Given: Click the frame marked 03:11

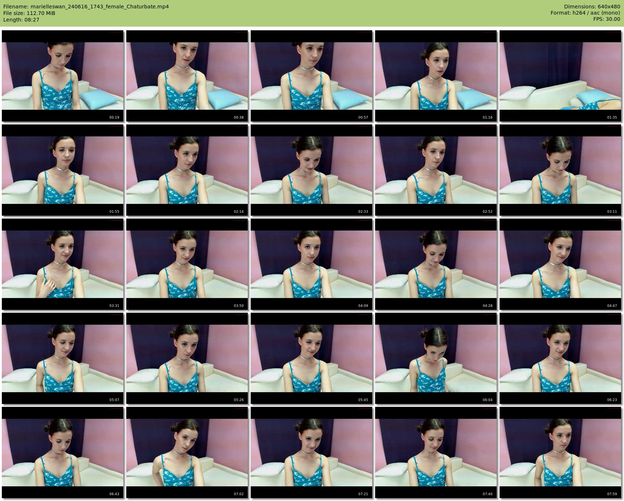Looking at the screenshot, I should (x=561, y=170).
